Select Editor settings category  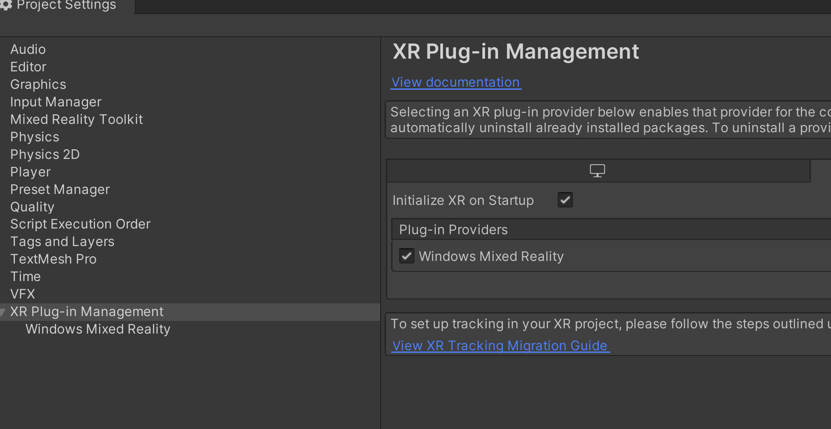point(28,67)
